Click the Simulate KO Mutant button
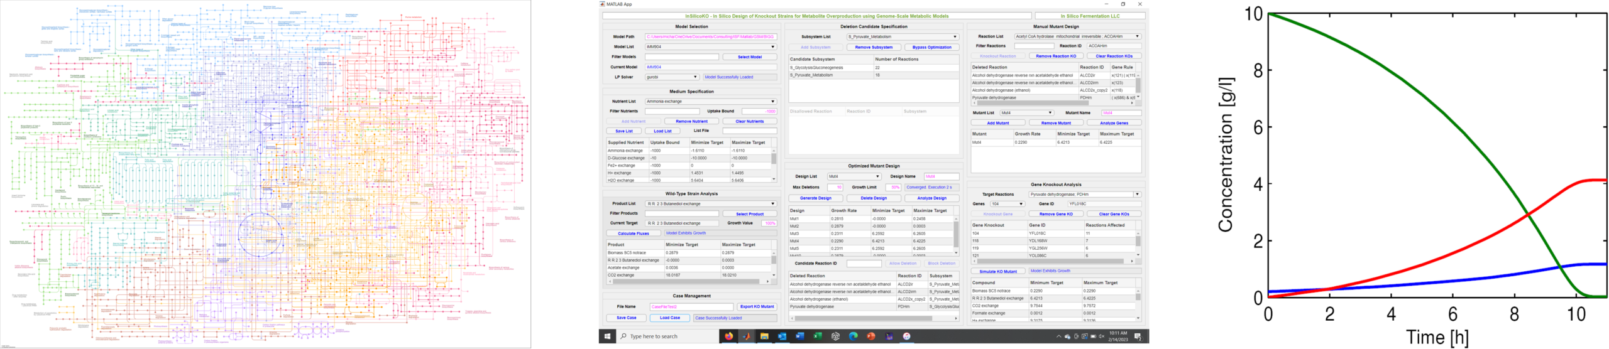 coord(998,272)
